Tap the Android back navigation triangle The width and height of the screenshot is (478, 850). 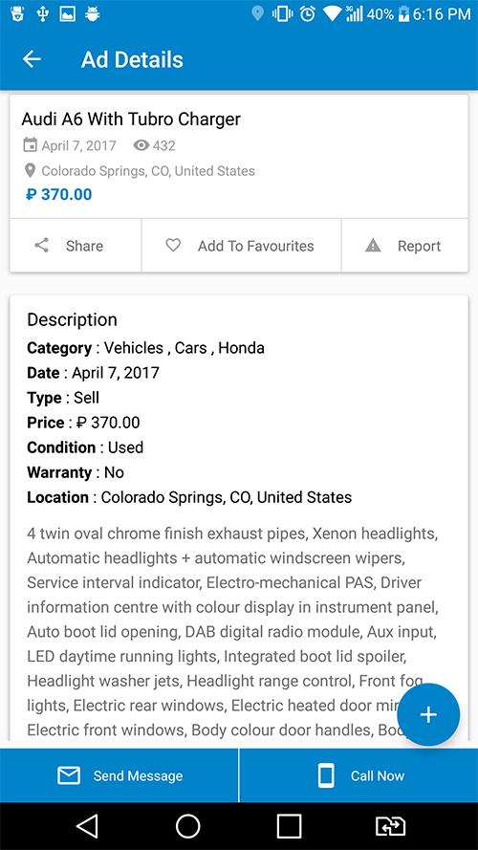pyautogui.click(x=87, y=826)
